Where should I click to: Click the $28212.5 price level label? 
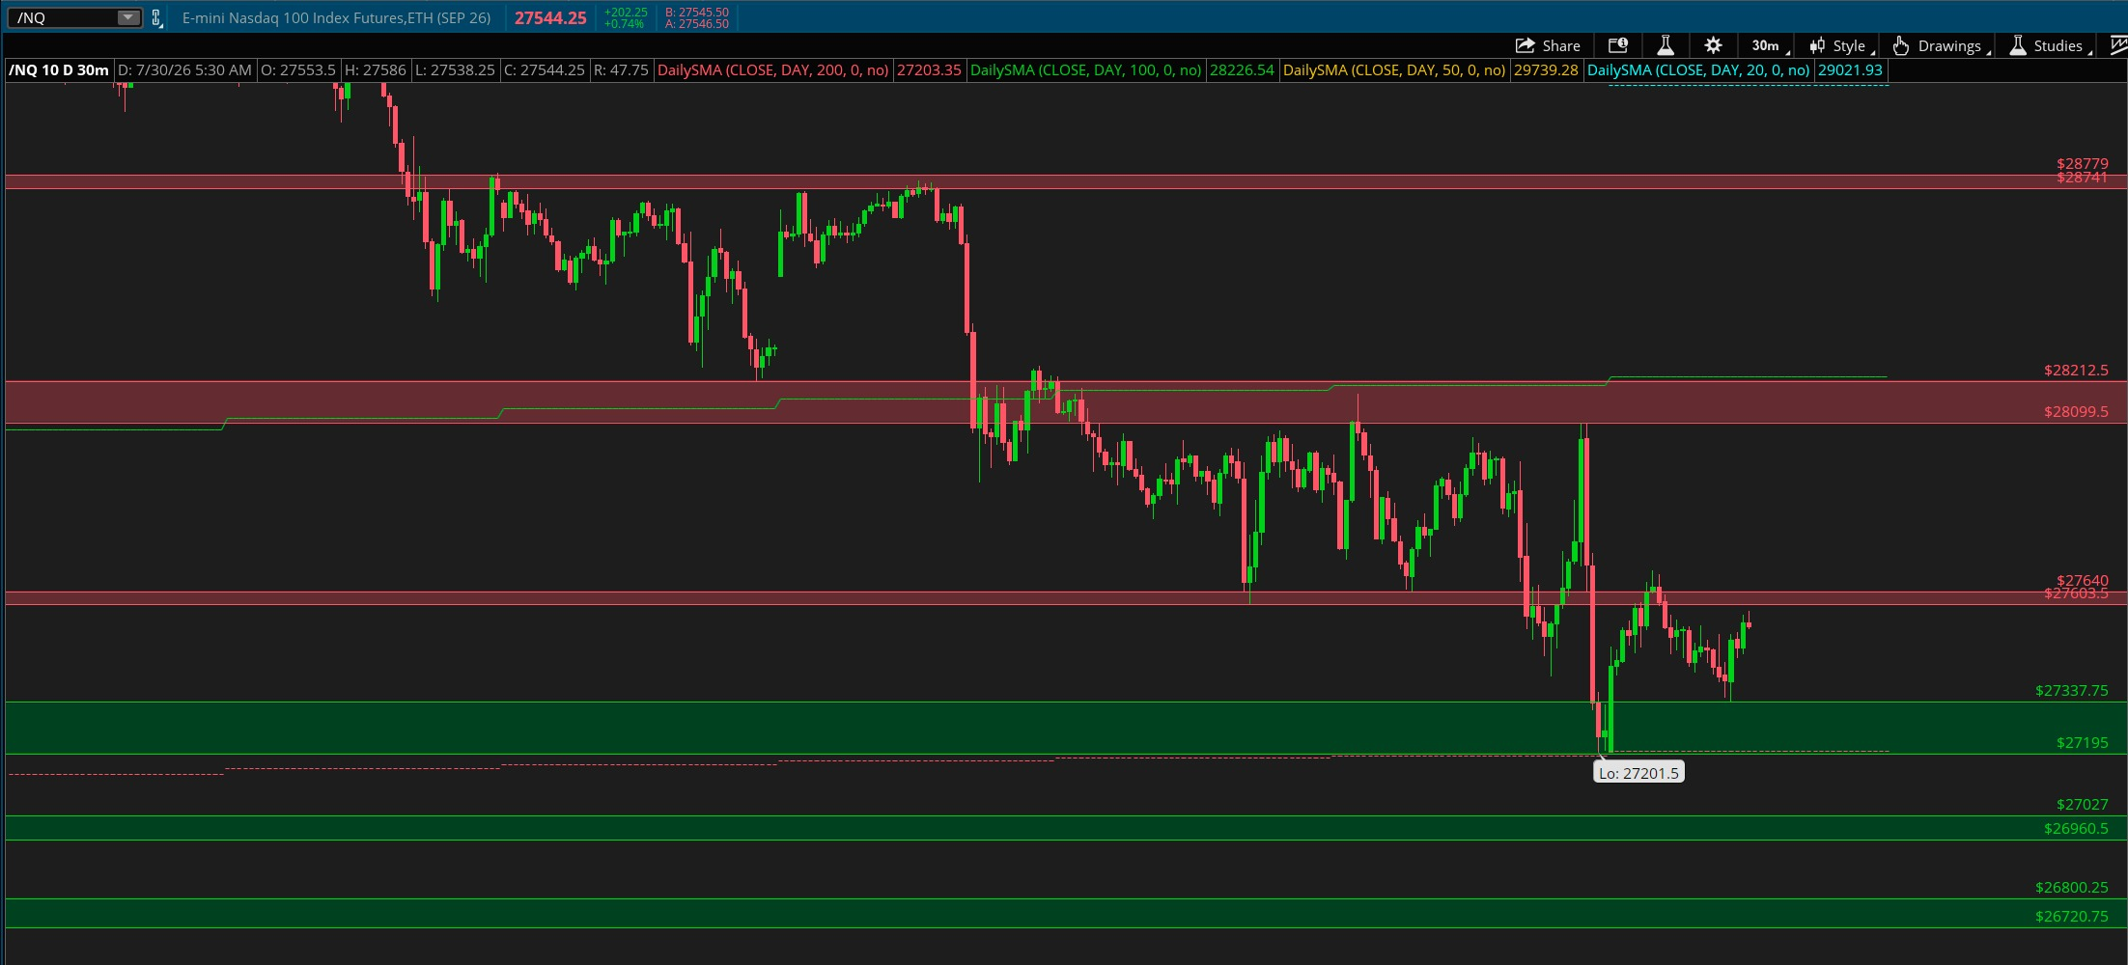pos(2076,370)
